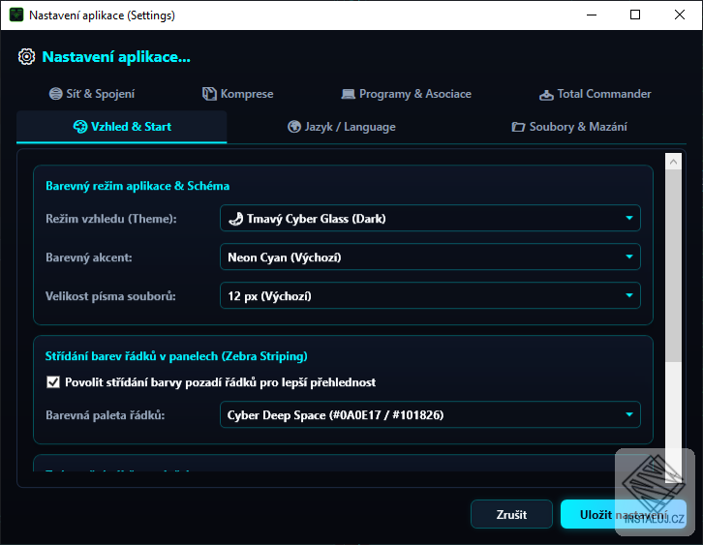Maximize the Settings window

[635, 15]
